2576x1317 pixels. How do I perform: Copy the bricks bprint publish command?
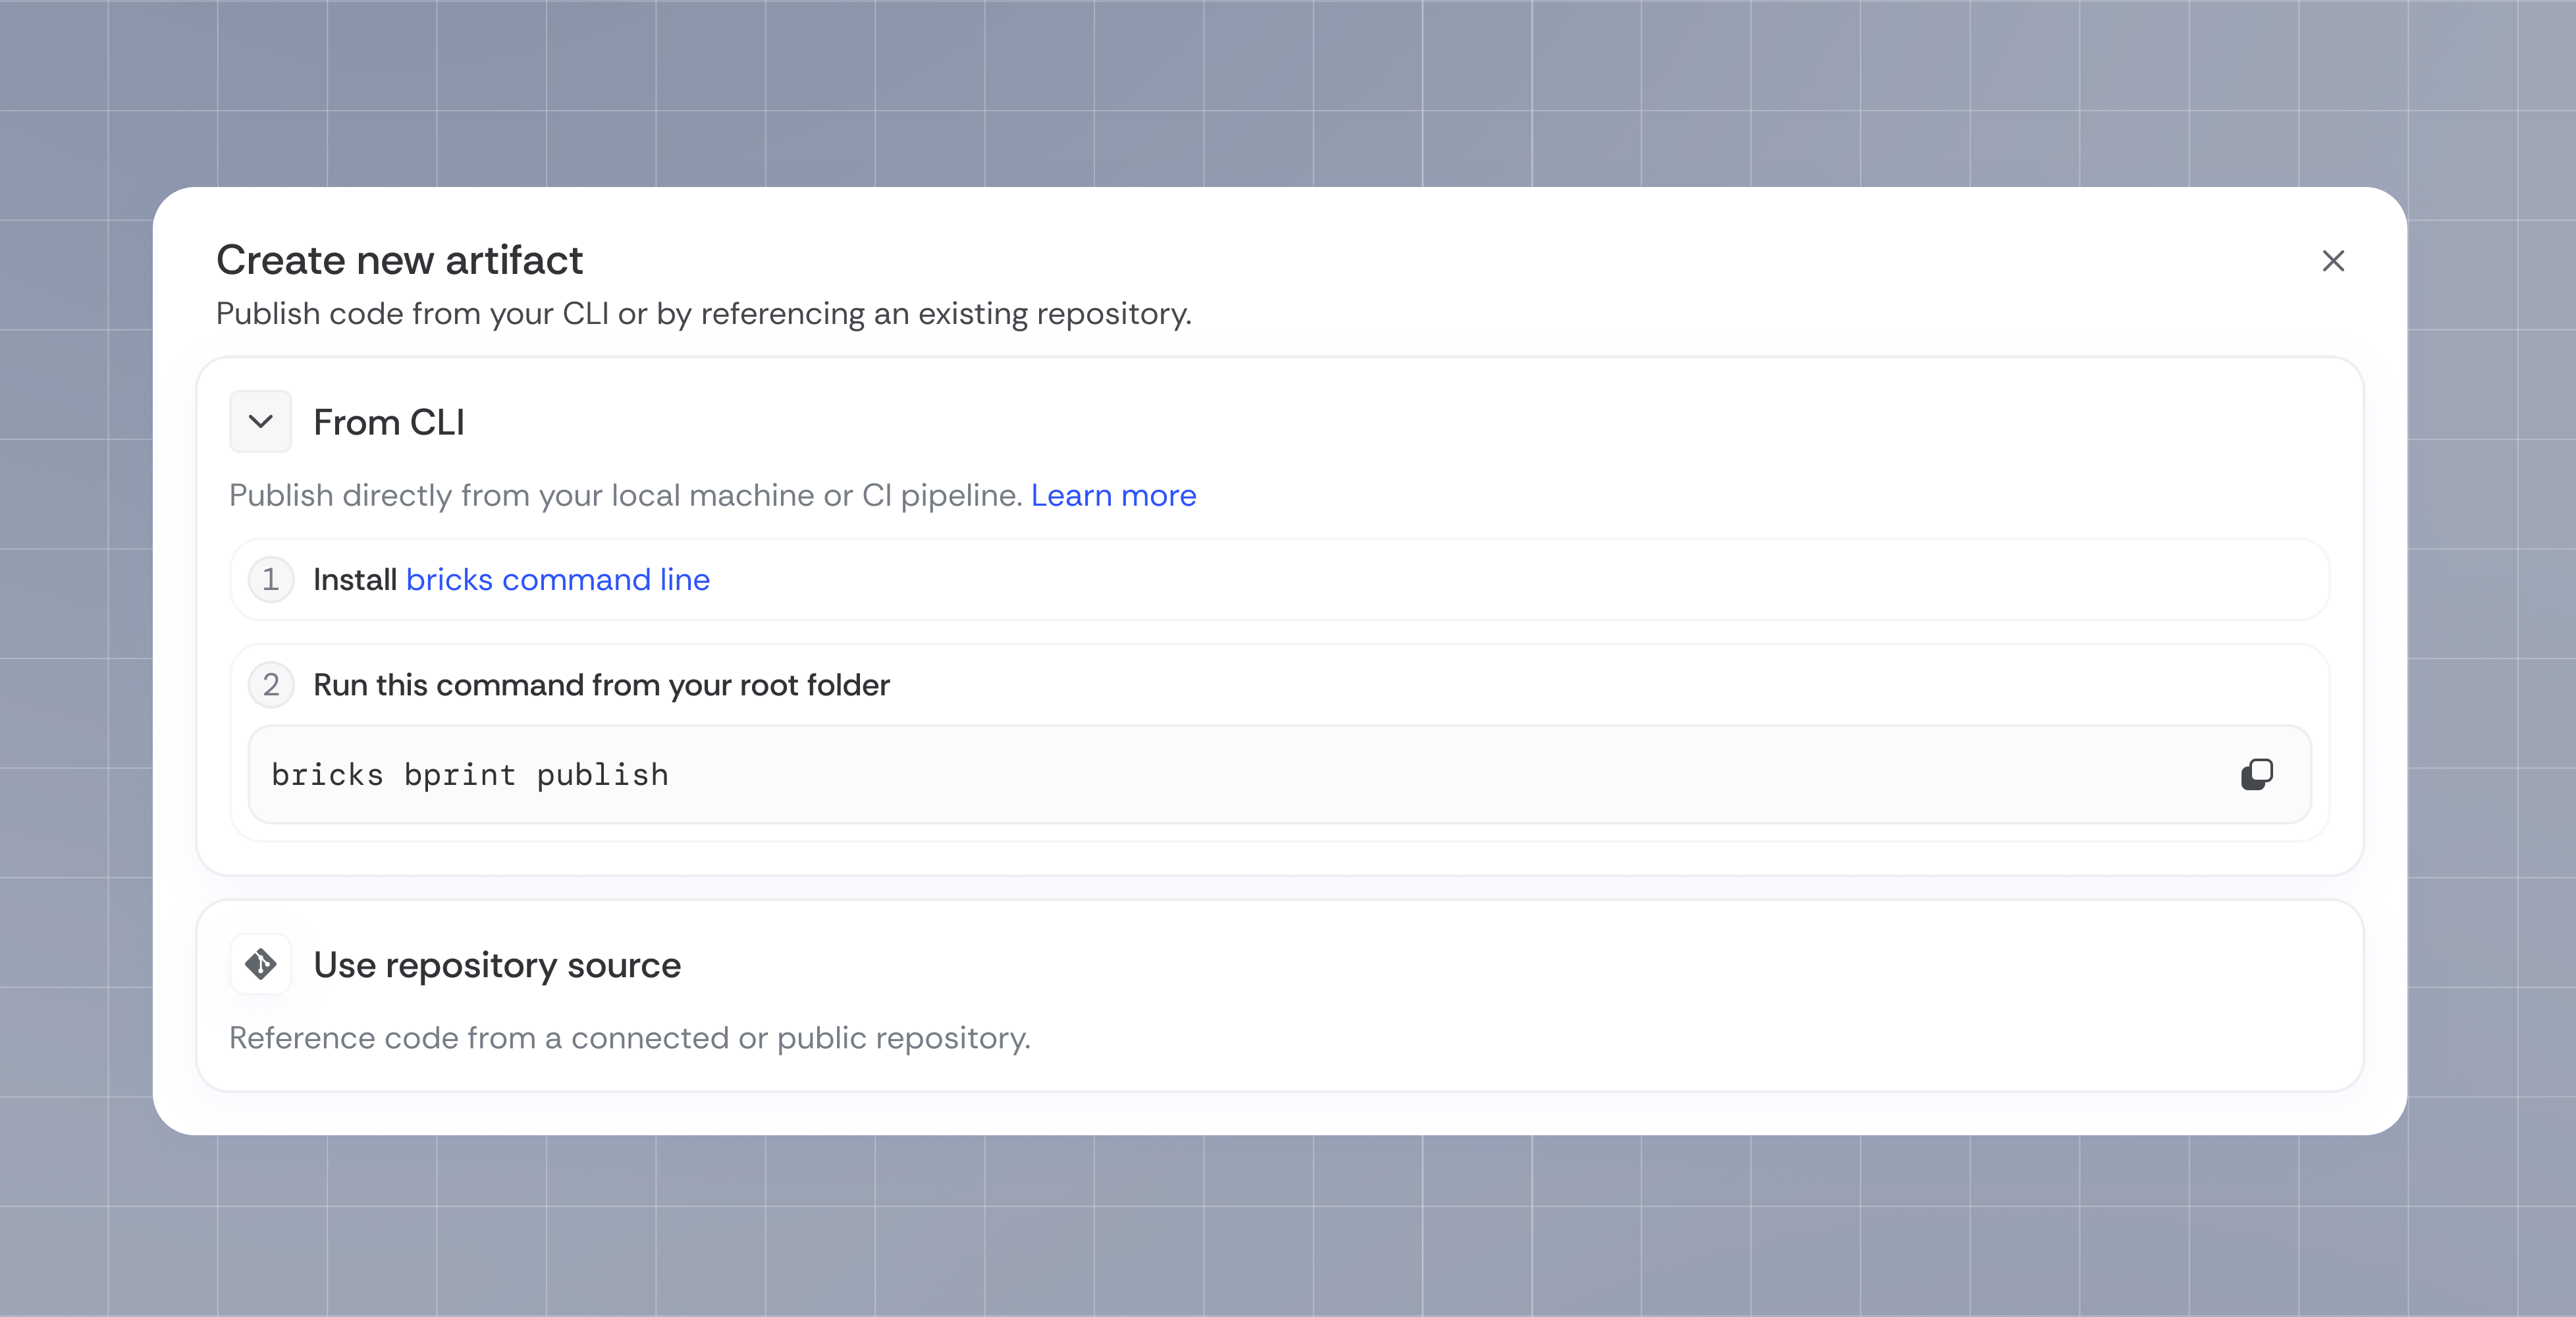2256,775
